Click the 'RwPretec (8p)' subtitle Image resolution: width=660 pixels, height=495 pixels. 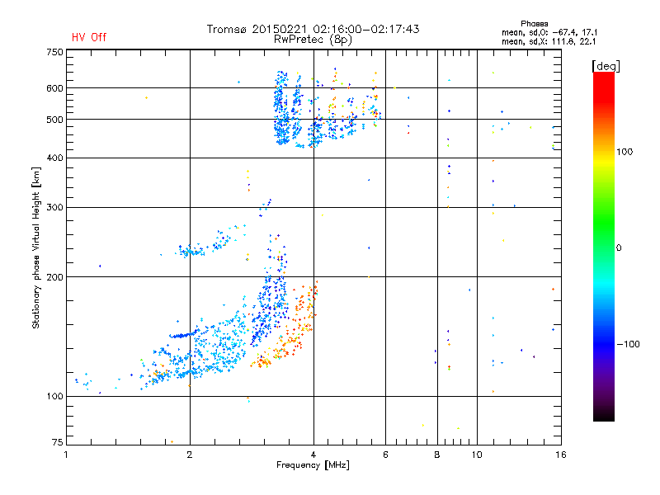coord(313,40)
